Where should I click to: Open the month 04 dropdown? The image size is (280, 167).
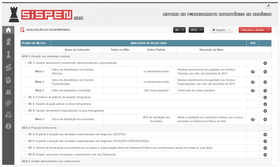click(179, 30)
